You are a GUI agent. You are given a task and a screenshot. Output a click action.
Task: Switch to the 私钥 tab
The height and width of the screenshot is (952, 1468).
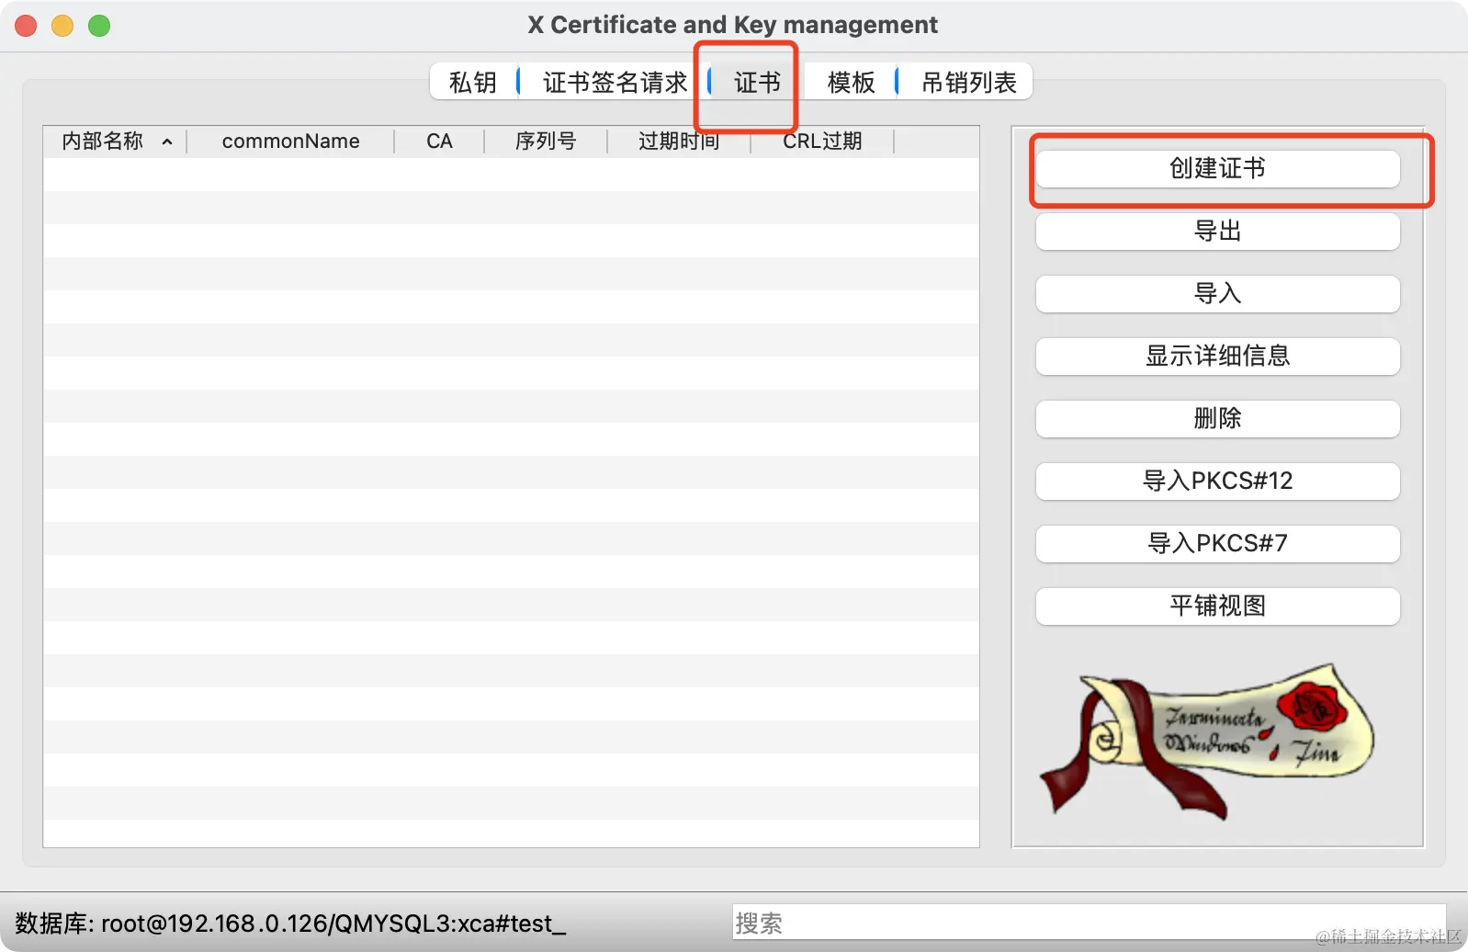click(x=473, y=83)
